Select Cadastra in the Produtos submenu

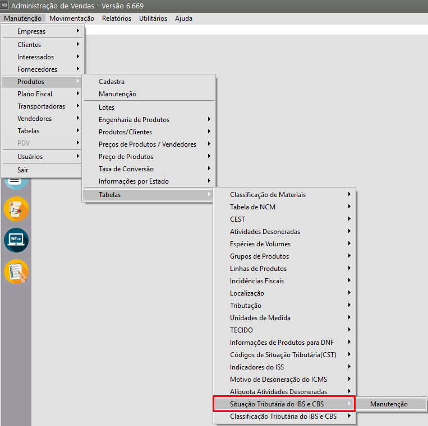click(112, 82)
